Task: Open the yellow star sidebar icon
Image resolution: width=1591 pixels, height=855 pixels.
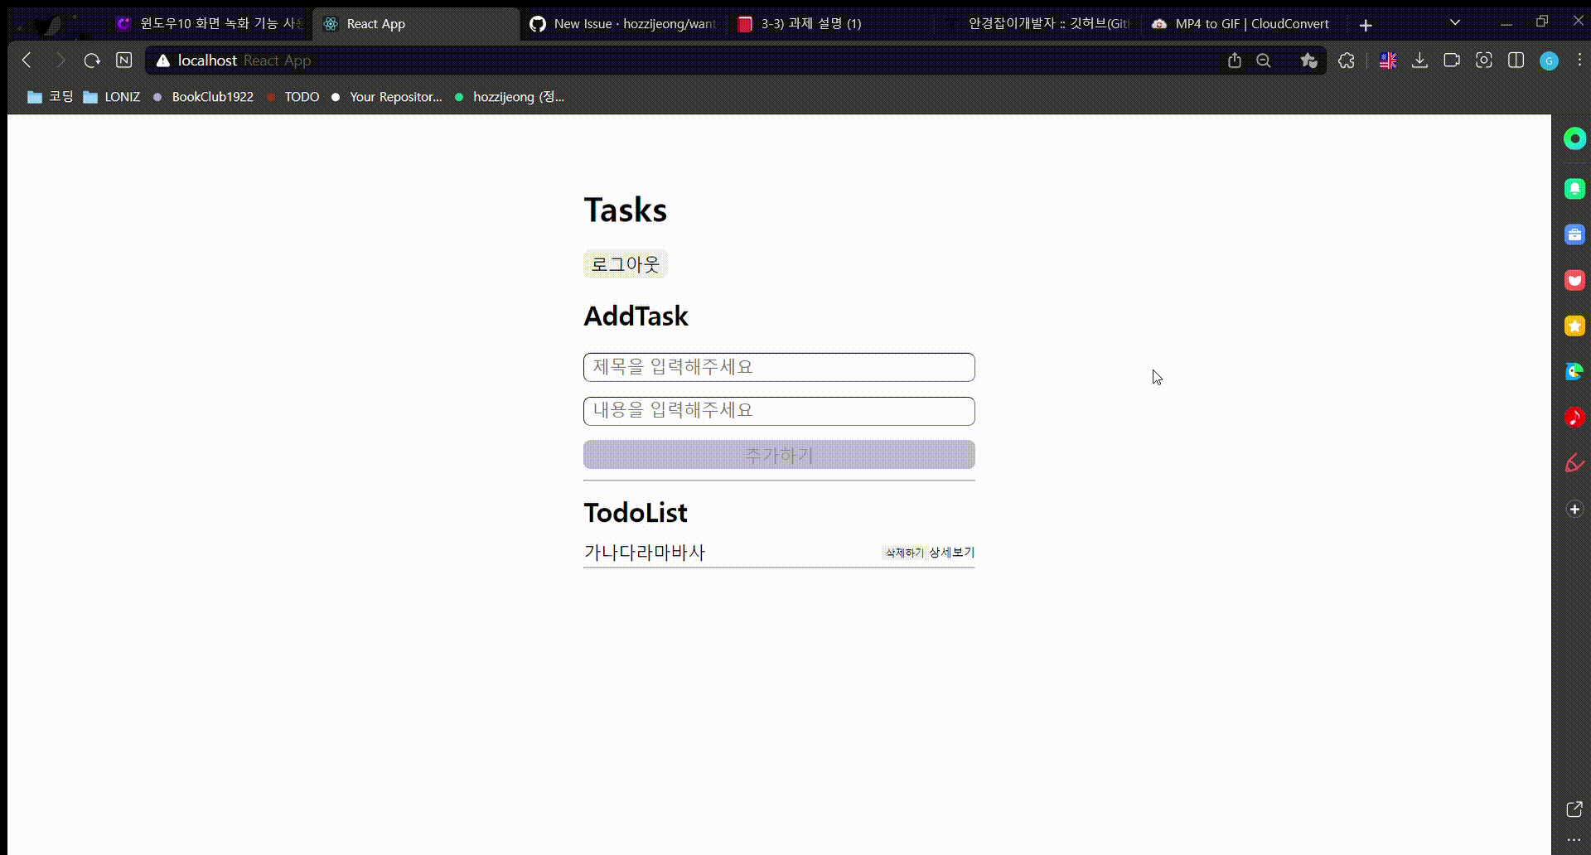Action: [1574, 326]
